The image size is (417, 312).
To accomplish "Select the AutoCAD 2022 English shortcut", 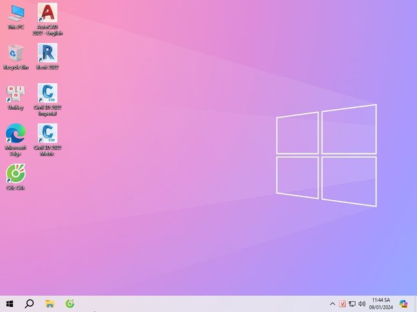I will coord(48,19).
